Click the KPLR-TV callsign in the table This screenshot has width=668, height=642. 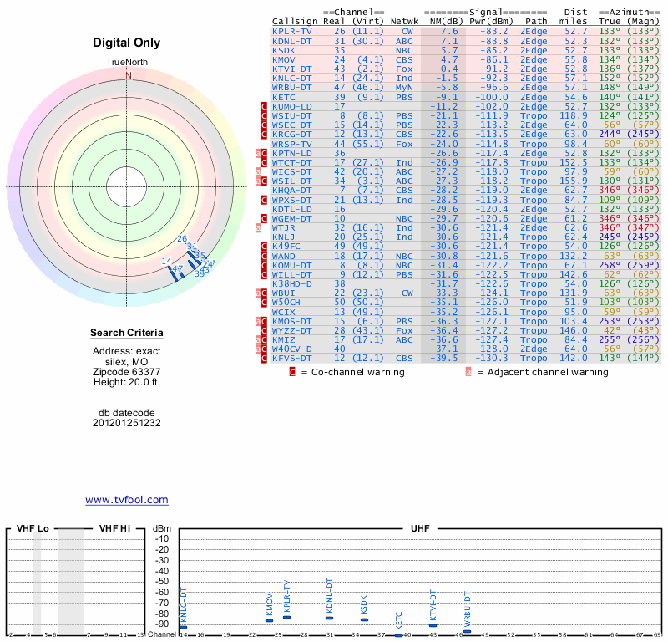click(291, 32)
